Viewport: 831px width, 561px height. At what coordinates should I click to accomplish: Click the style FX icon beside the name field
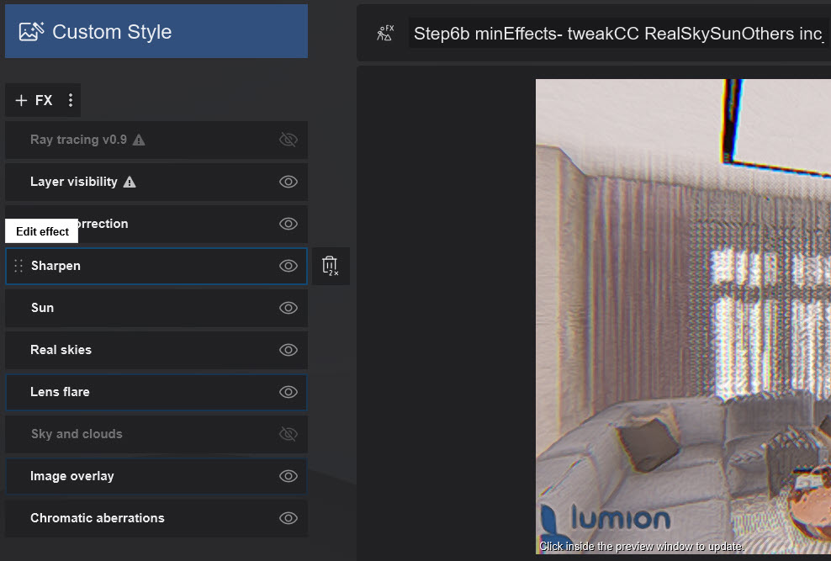pos(385,30)
